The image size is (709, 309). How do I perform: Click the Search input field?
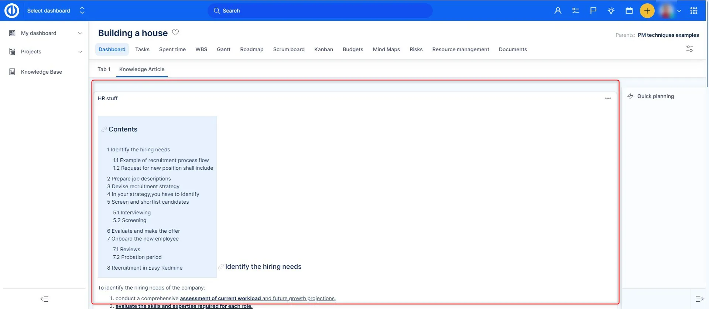coord(320,11)
